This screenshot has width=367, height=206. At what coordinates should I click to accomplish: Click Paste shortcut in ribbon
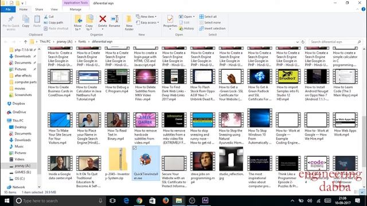56,29
